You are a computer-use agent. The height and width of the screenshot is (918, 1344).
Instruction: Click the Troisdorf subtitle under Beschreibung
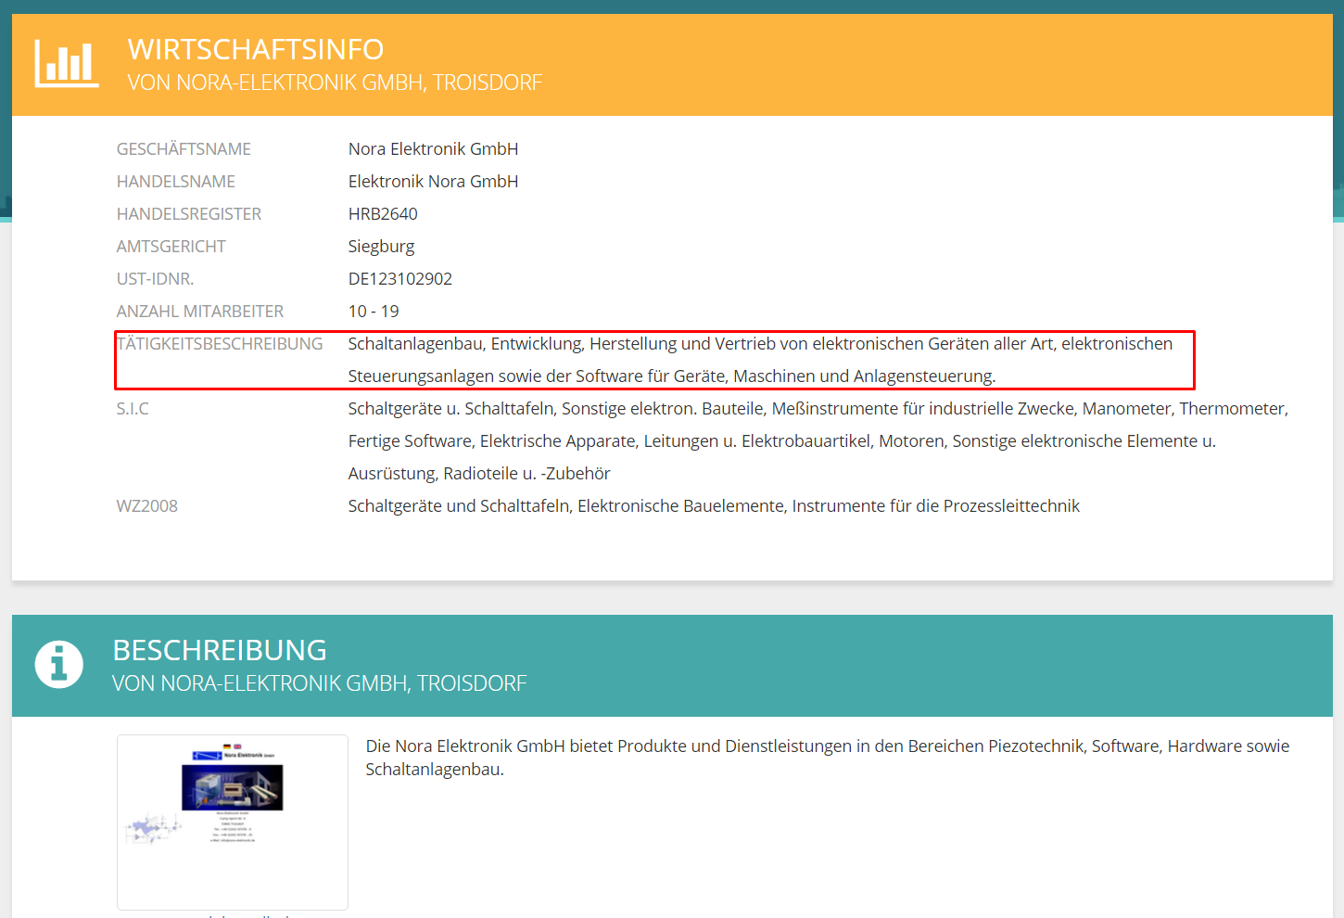coord(320,683)
